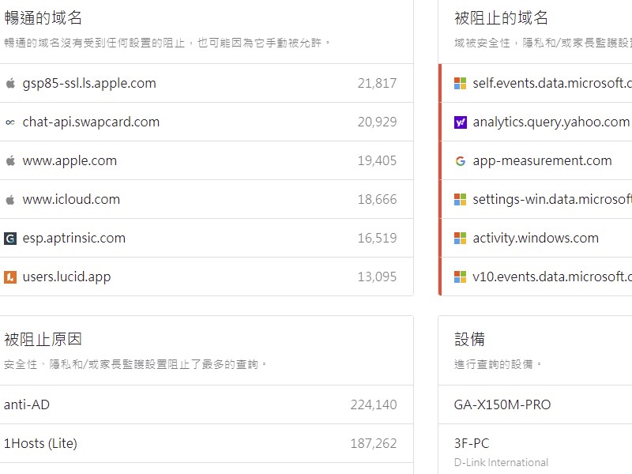Select blocked domain v10.events.data.microsoft

tap(552, 277)
